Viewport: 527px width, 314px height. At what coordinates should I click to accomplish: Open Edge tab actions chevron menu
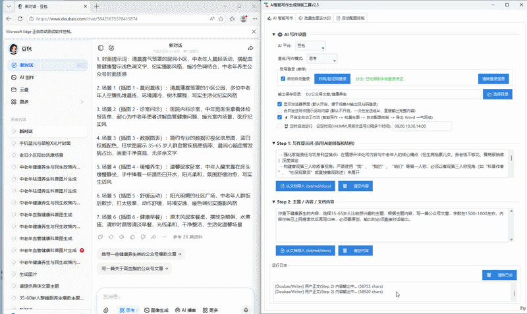(x=9, y=7)
